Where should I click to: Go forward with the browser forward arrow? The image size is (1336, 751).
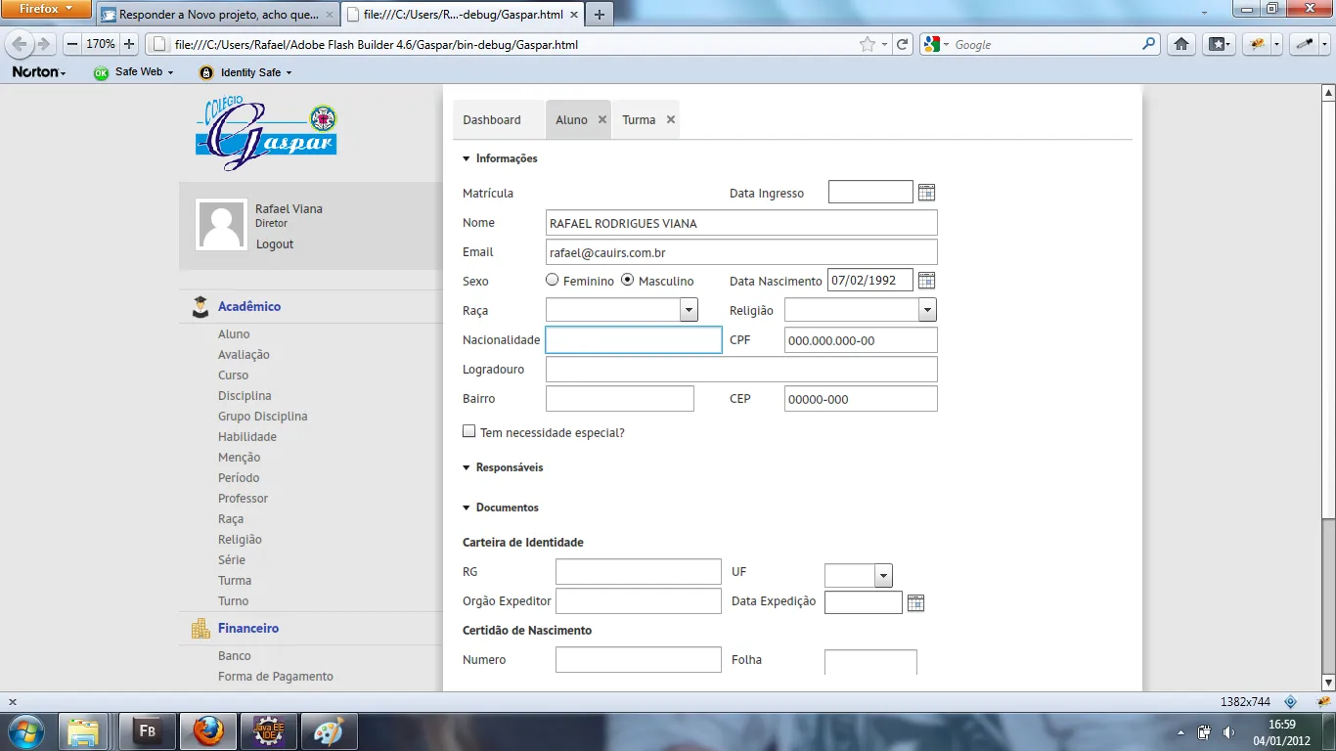tap(45, 44)
